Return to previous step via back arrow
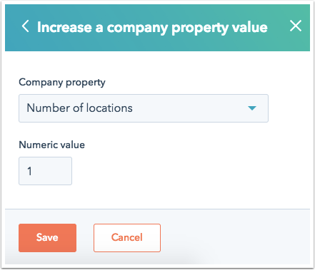This screenshot has height=270, width=315. (25, 26)
